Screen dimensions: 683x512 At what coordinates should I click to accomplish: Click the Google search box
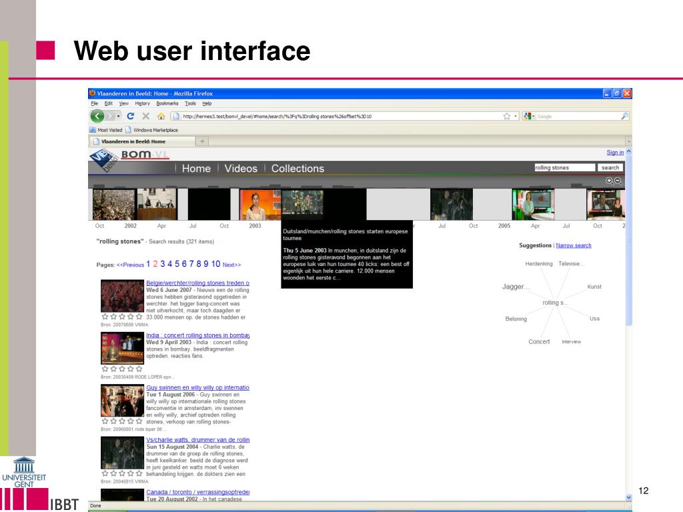pos(577,116)
